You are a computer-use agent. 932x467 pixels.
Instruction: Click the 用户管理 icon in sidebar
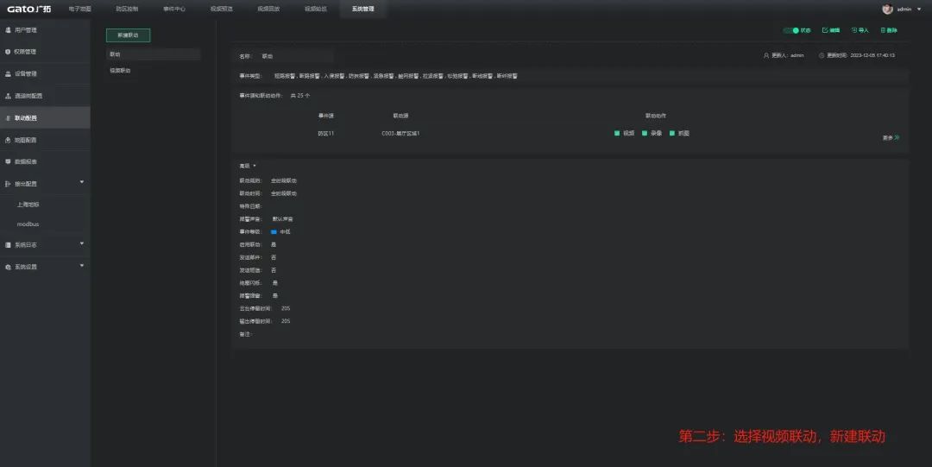click(9, 30)
